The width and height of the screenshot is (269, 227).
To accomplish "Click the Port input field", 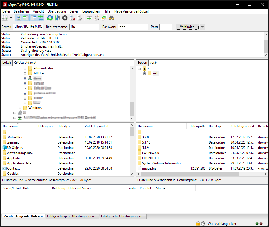I will click(166, 27).
